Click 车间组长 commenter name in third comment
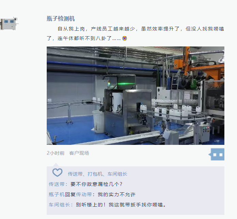Image resolution: width=237 pixels, height=219 pixels. coord(59,205)
